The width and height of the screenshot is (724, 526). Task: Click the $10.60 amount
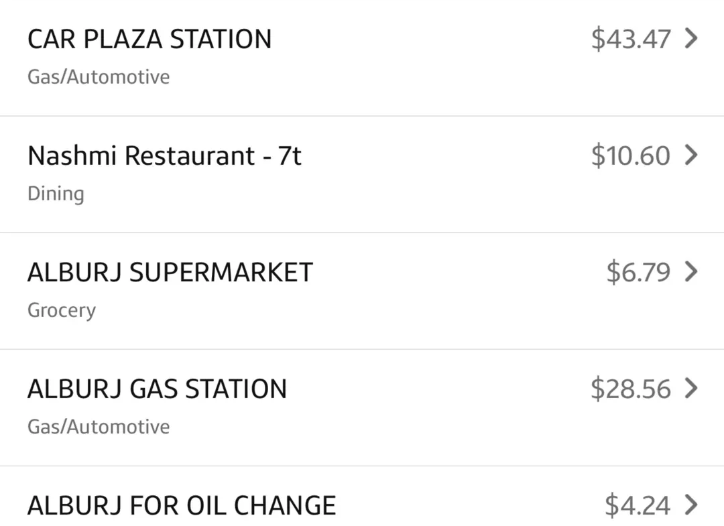[631, 155]
